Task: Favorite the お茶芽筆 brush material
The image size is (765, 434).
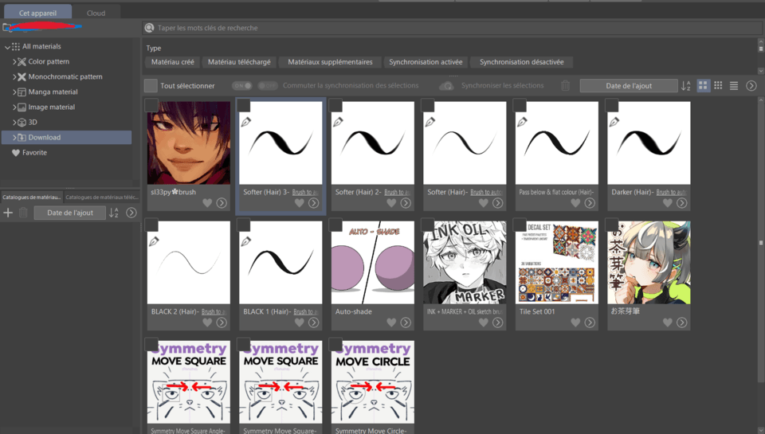Action: (x=668, y=323)
